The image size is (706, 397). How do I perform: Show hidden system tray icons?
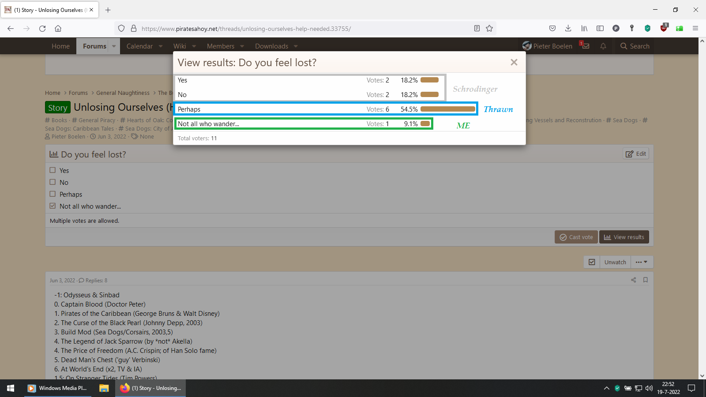pos(607,388)
